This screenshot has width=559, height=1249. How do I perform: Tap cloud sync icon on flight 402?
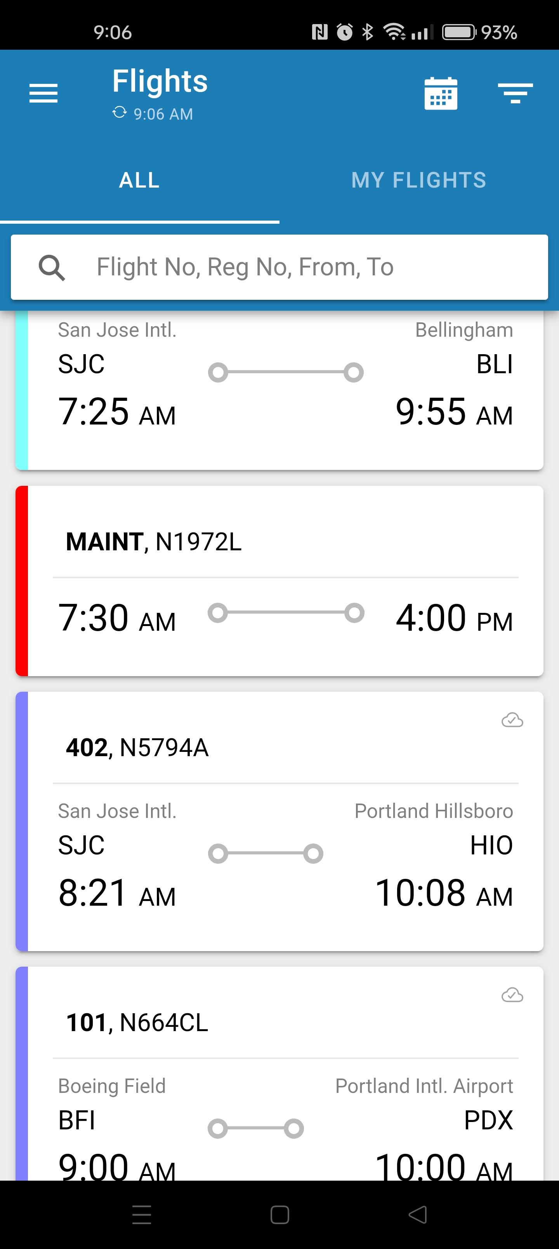pos(512,720)
